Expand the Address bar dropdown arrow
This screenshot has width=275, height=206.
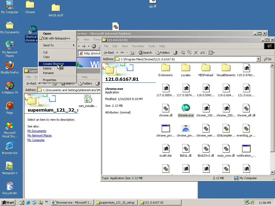[x=258, y=59]
